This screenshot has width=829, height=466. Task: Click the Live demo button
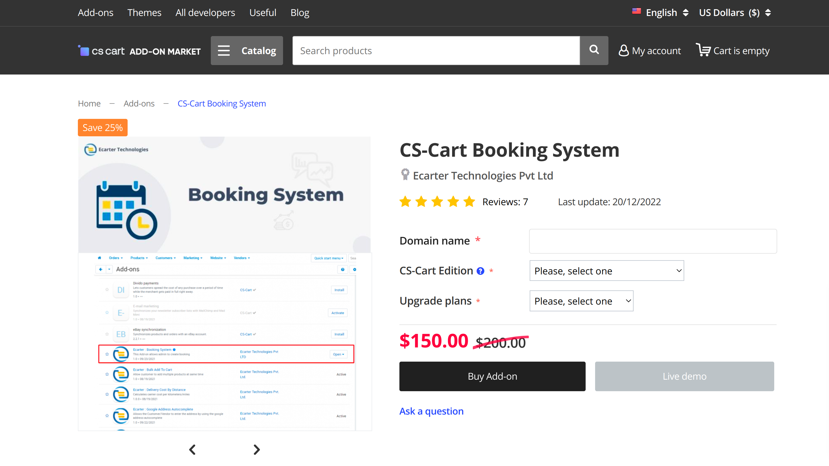[x=683, y=376]
